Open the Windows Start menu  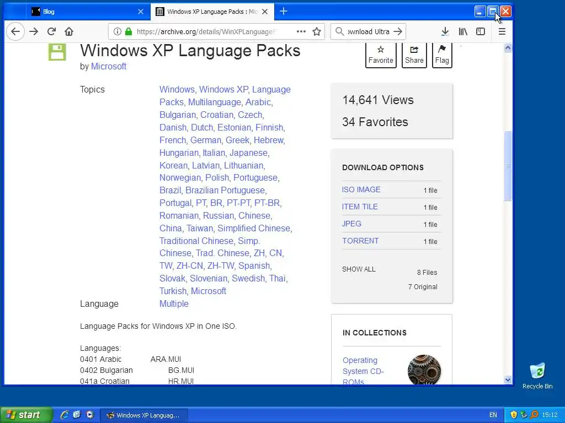click(x=26, y=415)
